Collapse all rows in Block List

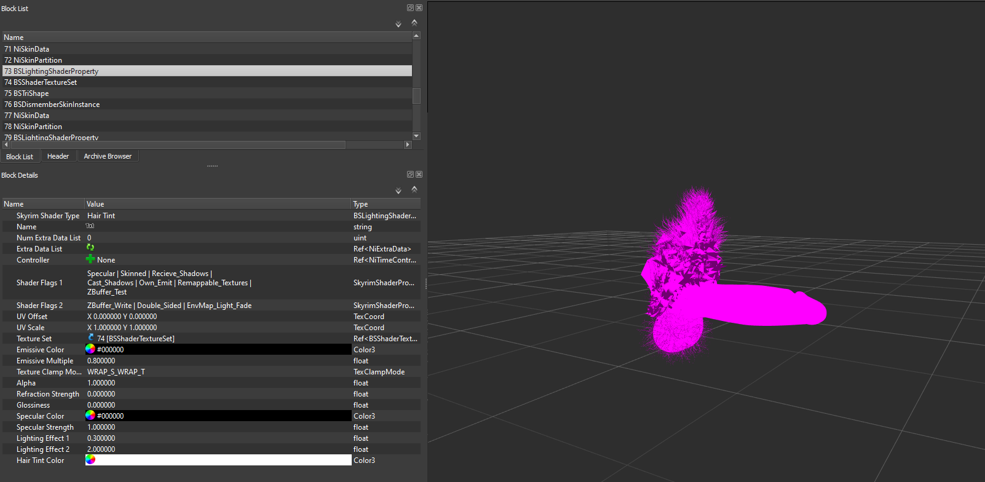[x=414, y=23]
